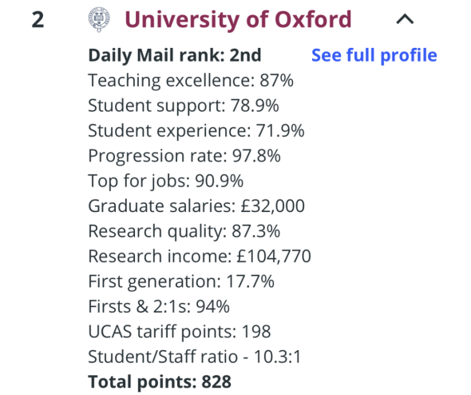Click the Research quality: 87.3% line
This screenshot has height=395, width=471.
[184, 231]
